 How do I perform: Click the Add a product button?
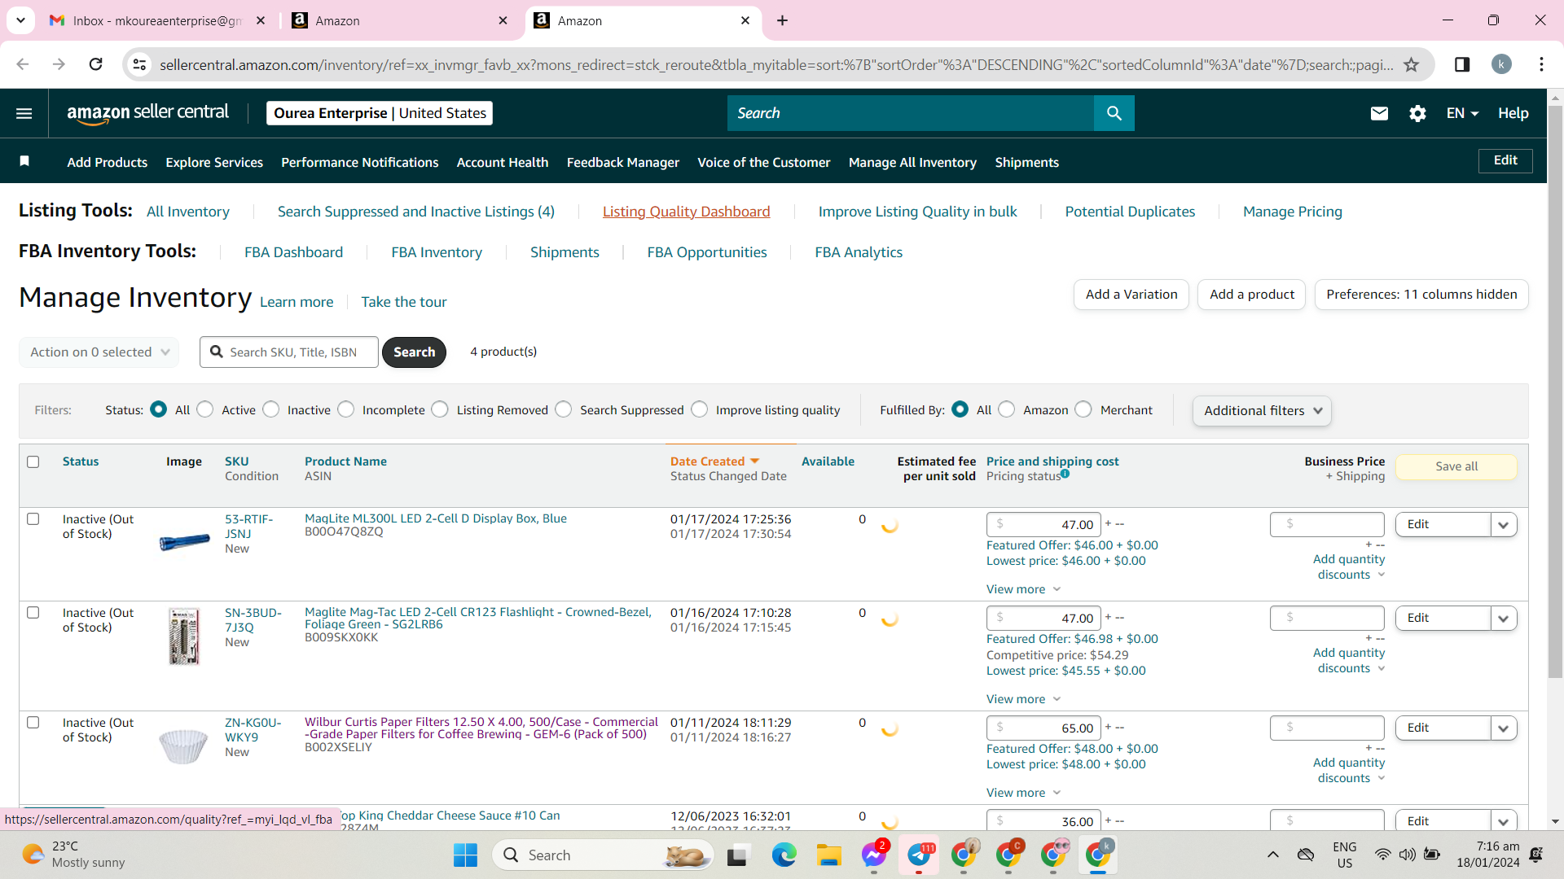(x=1252, y=295)
